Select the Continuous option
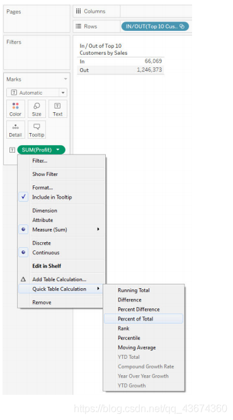 (x=61, y=253)
